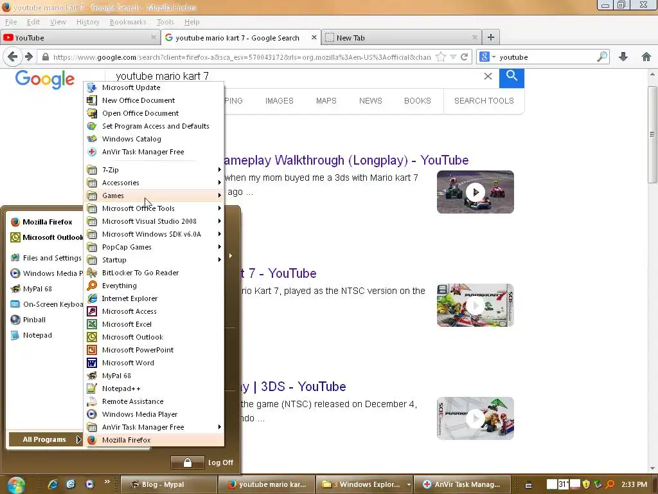
Task: Open On-Screen Keyboard from Start menu
Action: 46,304
